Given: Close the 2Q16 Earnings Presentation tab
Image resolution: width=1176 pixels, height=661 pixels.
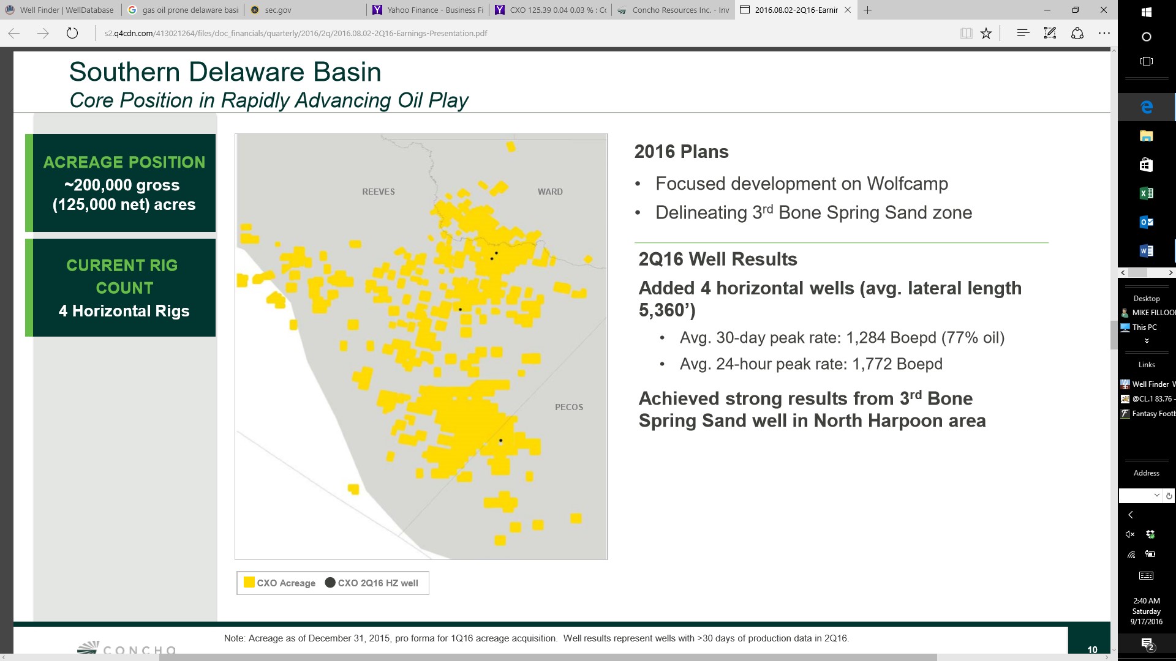Looking at the screenshot, I should 848,10.
